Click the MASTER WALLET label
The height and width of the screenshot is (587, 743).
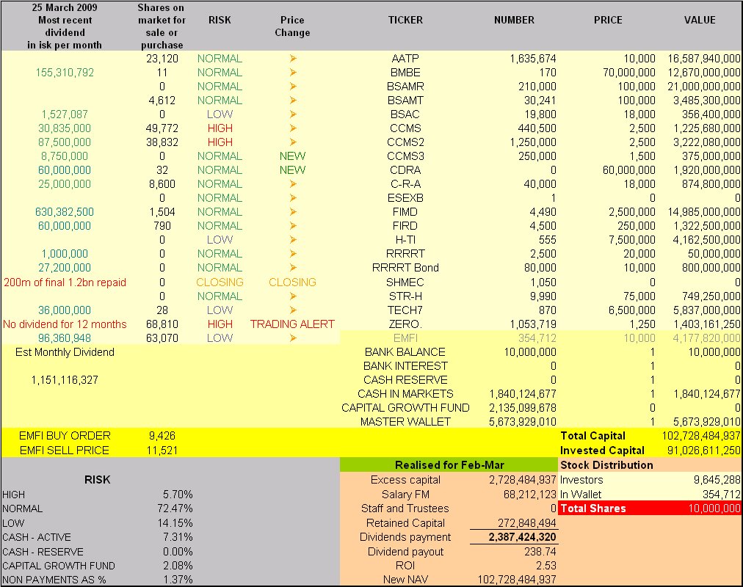click(x=405, y=422)
